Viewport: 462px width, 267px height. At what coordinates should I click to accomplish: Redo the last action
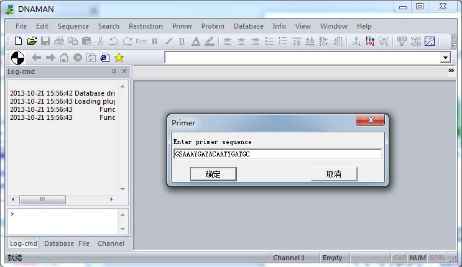tap(127, 41)
